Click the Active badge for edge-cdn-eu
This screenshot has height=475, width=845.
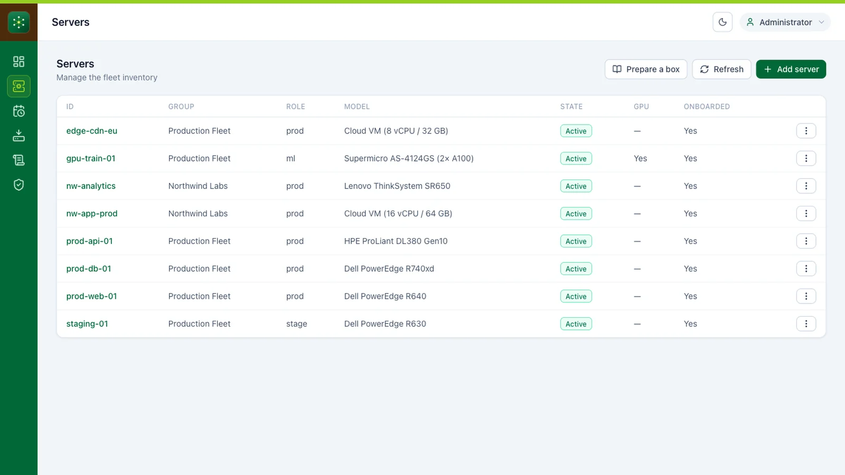coord(576,131)
